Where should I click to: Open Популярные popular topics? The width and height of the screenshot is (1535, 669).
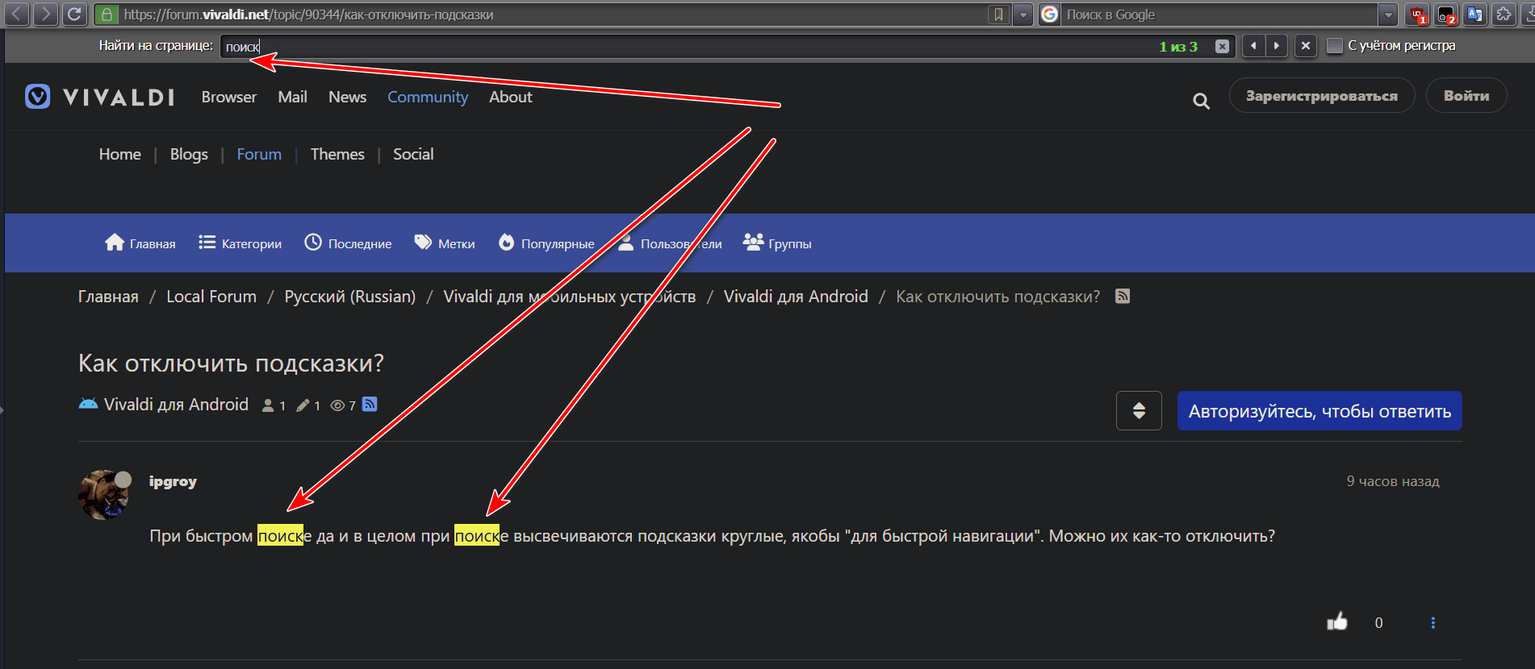(546, 243)
